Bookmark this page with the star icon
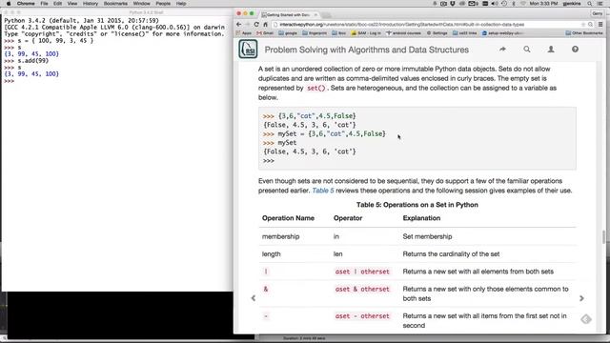This screenshot has width=610, height=343. pos(583,25)
